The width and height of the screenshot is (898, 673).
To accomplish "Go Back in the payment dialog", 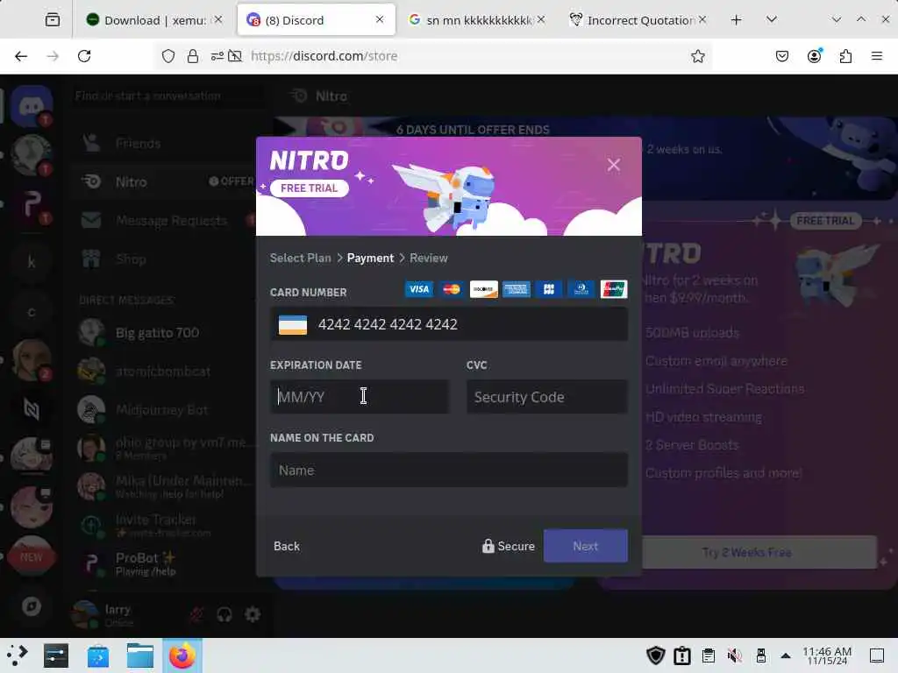I will point(287,546).
